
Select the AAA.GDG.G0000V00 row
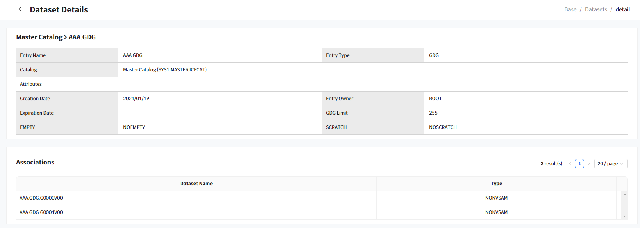coord(318,198)
